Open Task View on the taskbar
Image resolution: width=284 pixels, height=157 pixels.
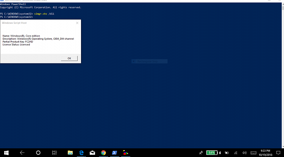click(x=54, y=153)
